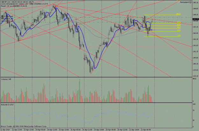Click the 'Volumes 345' indicator label
The image size is (199, 131).
coord(6,79)
